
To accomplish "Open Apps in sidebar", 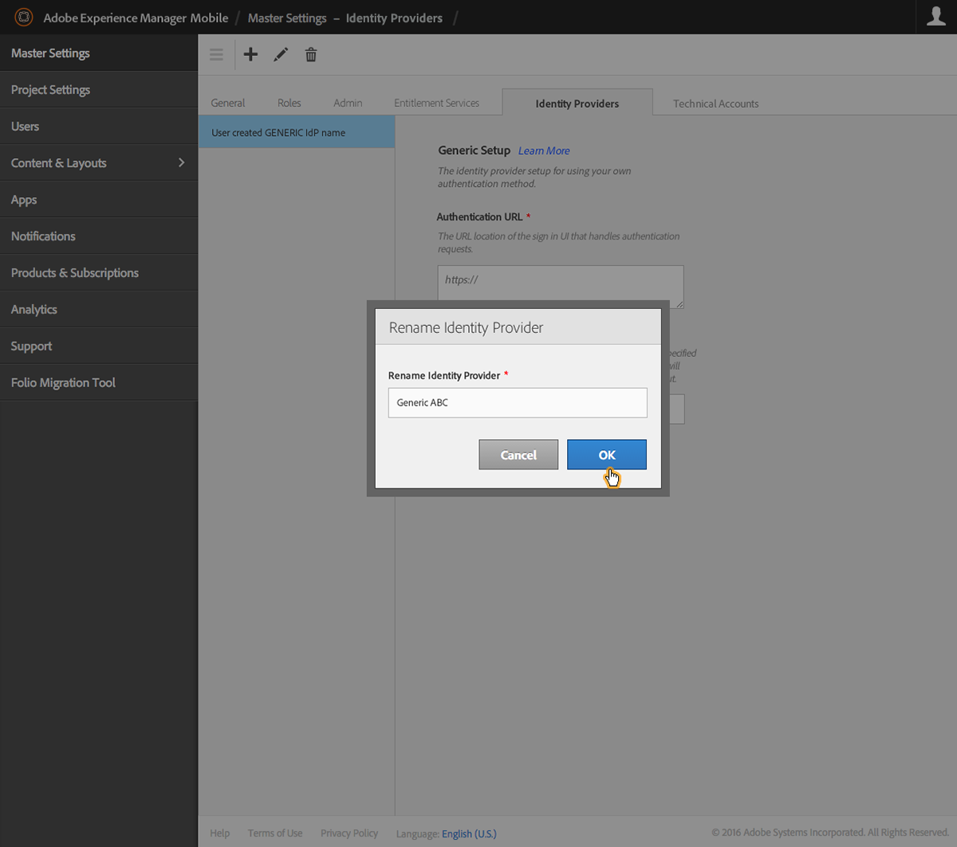I will (99, 200).
